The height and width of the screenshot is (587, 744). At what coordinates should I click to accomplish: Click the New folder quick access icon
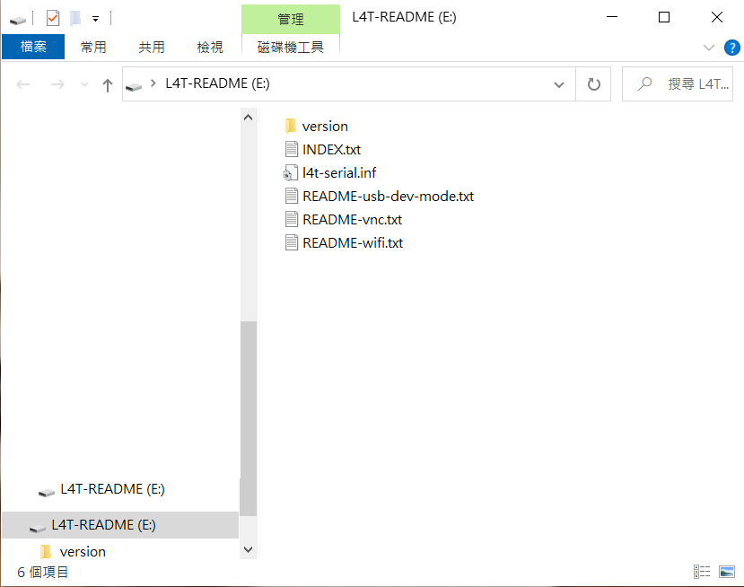[75, 19]
